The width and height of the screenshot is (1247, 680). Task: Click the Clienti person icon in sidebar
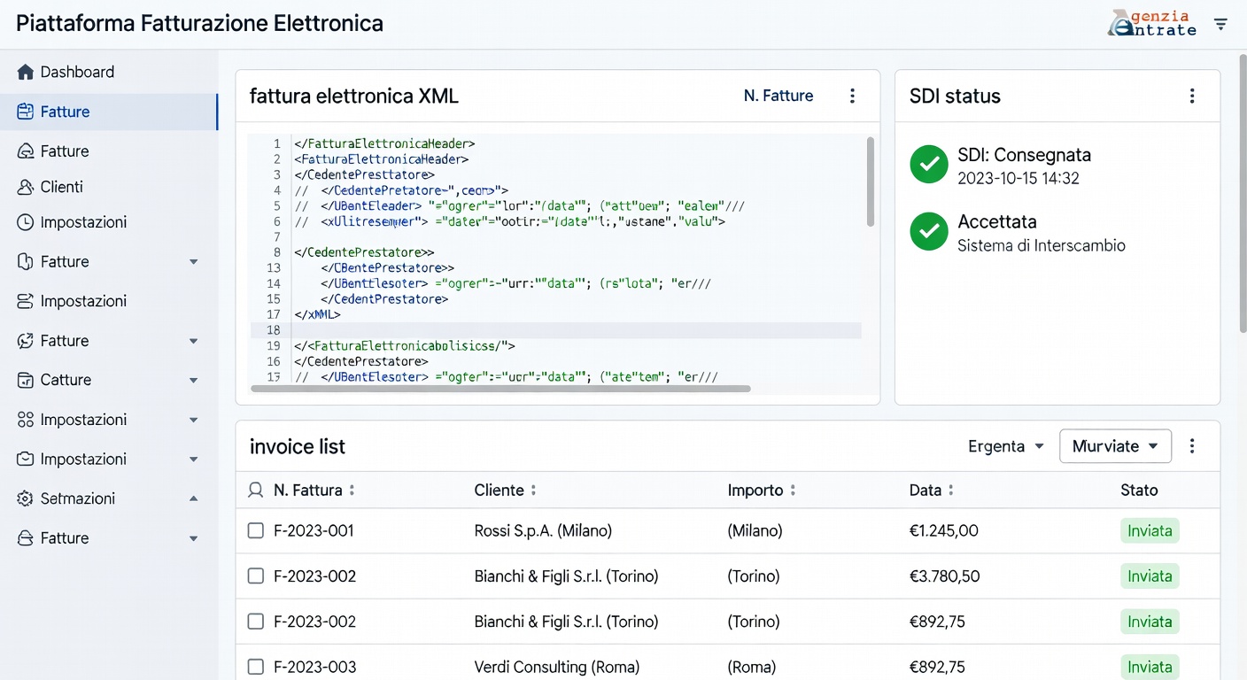pyautogui.click(x=26, y=187)
